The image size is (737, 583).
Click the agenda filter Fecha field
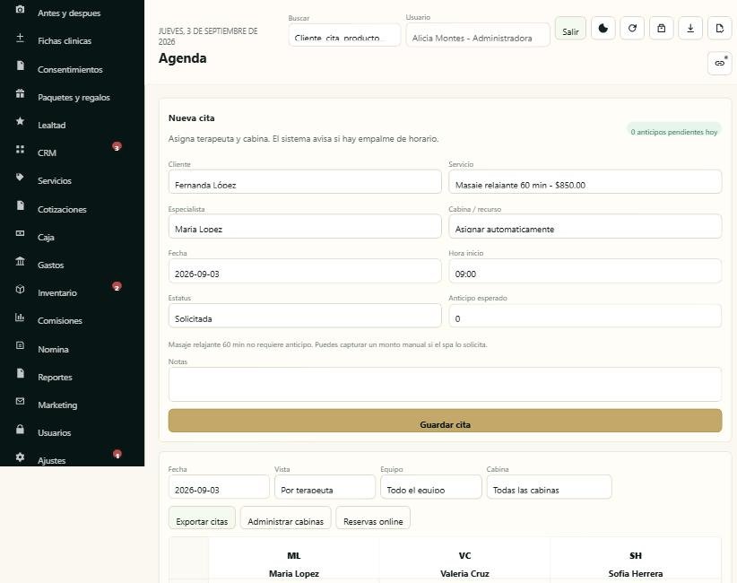(x=219, y=487)
